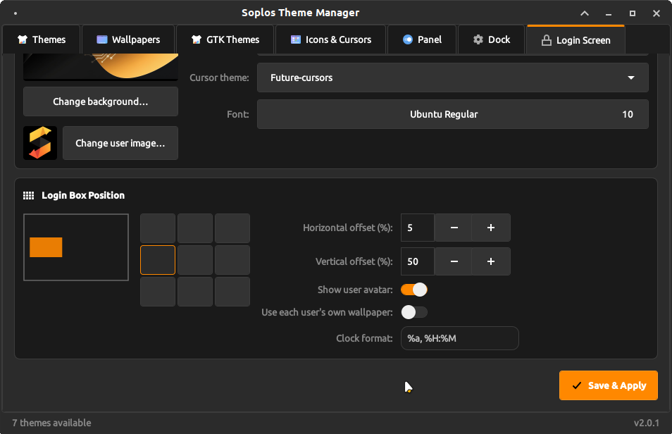Click the '7 themes available' status text
This screenshot has height=434, width=672.
(51, 423)
